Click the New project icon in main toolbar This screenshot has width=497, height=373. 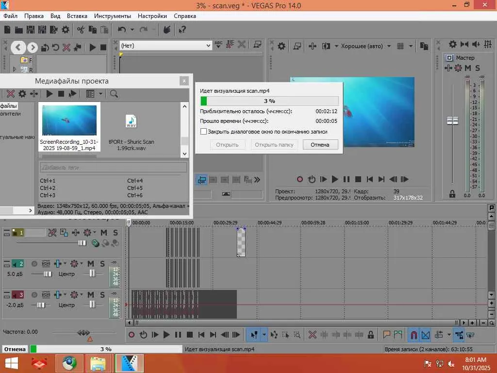(x=7, y=30)
